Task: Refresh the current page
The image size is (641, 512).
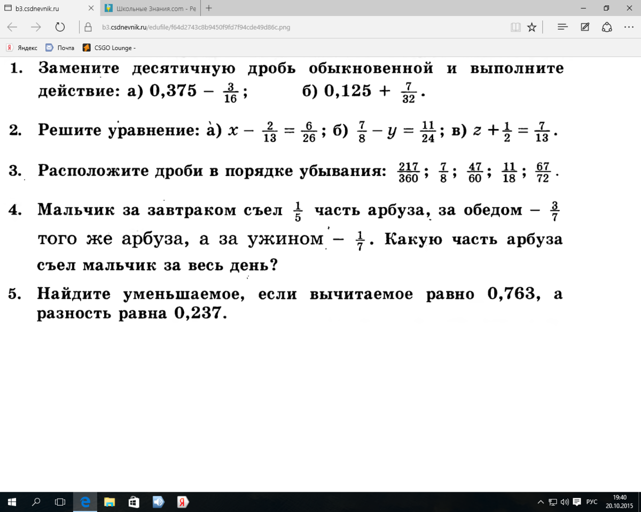Action: [x=60, y=27]
